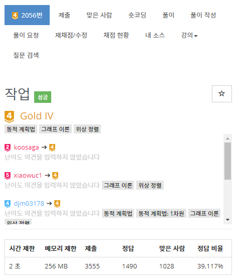The height and width of the screenshot is (280, 238).
Task: Click the scrollbar thumb in opinions list
Action: [x=227, y=161]
